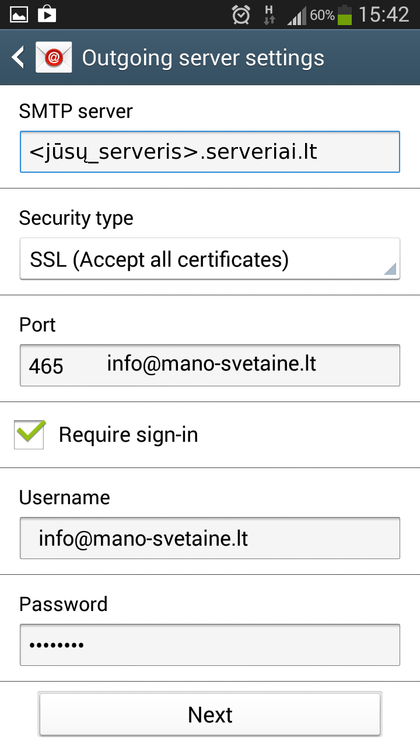Tap the battery level icon
420x747 pixels.
click(345, 15)
